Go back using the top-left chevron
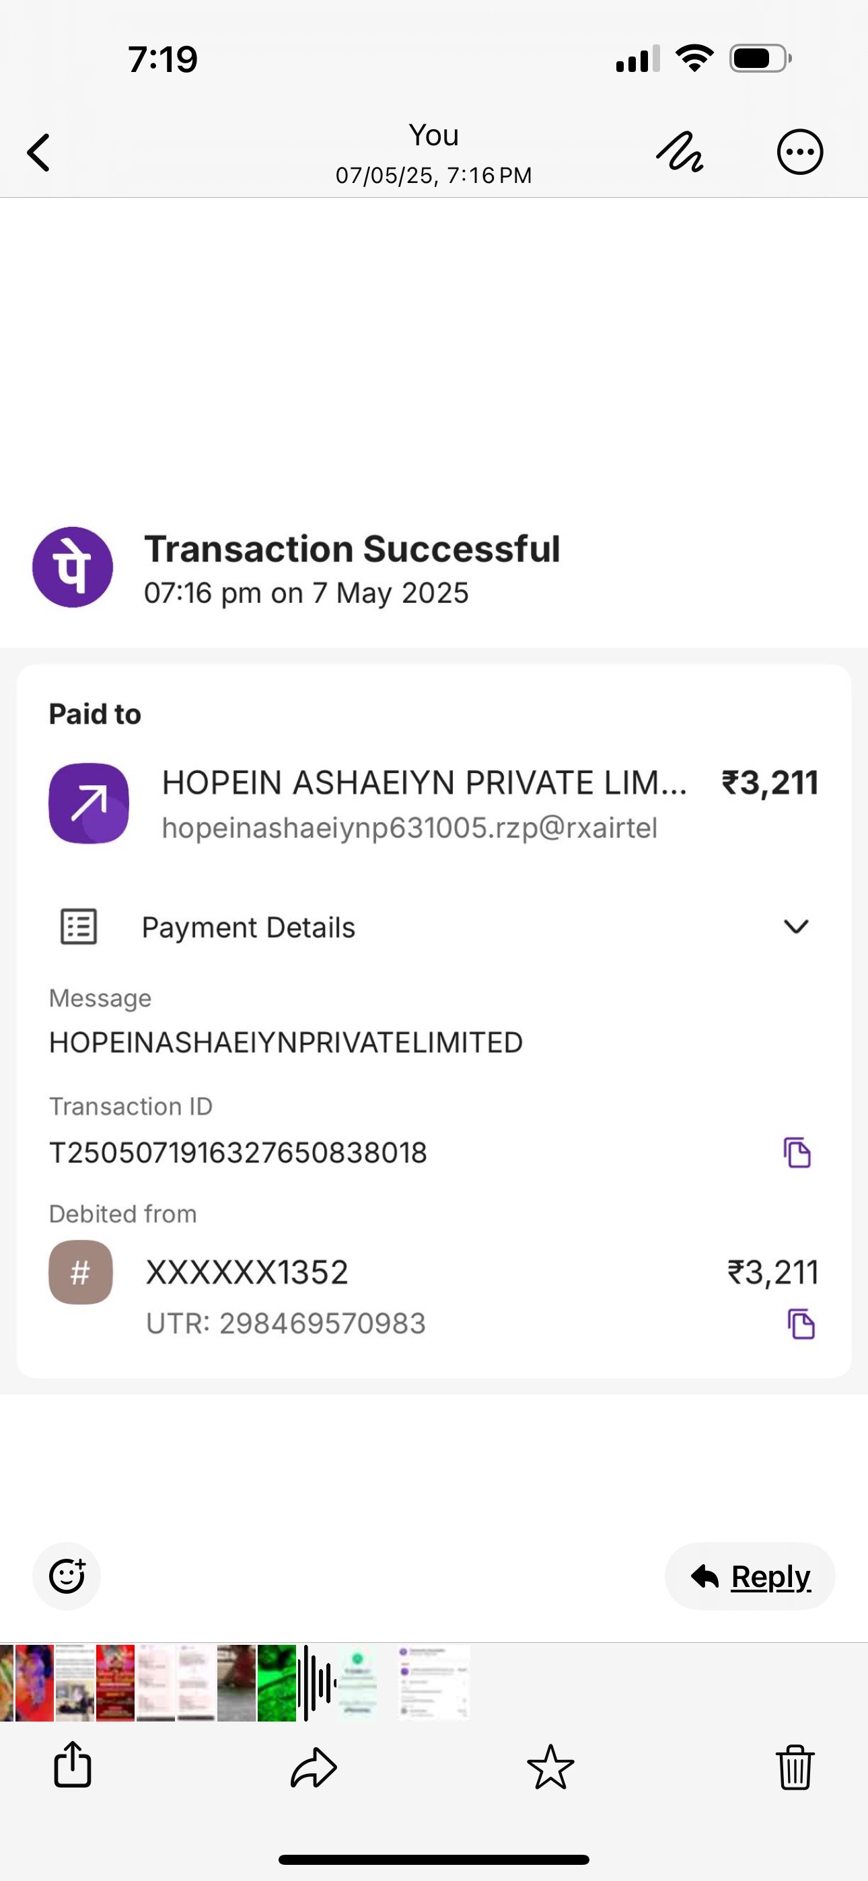Viewport: 868px width, 1881px height. coord(39,153)
